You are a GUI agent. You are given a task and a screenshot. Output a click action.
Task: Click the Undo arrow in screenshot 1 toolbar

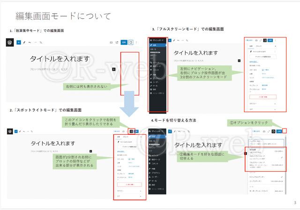coord(30,43)
